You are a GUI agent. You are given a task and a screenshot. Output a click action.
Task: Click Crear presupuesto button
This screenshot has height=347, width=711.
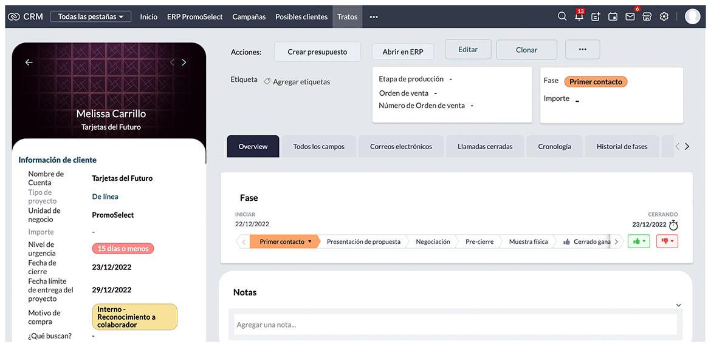click(x=317, y=52)
